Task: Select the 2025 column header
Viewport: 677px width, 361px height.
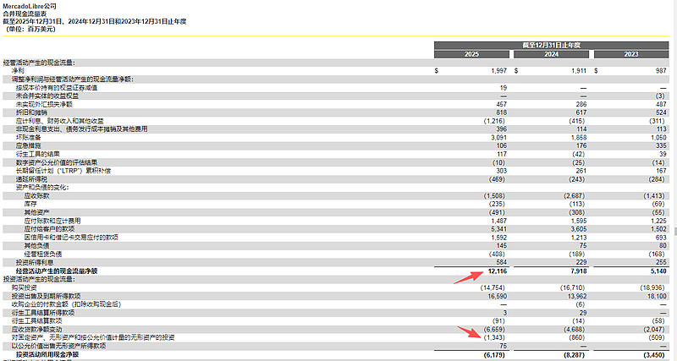Action: [x=471, y=54]
